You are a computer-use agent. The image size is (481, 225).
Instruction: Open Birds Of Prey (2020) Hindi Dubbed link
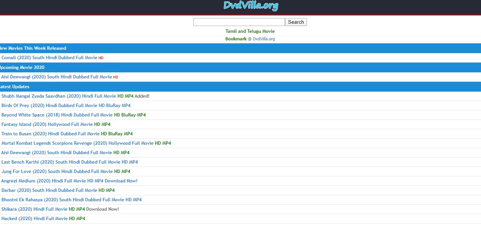(66, 106)
